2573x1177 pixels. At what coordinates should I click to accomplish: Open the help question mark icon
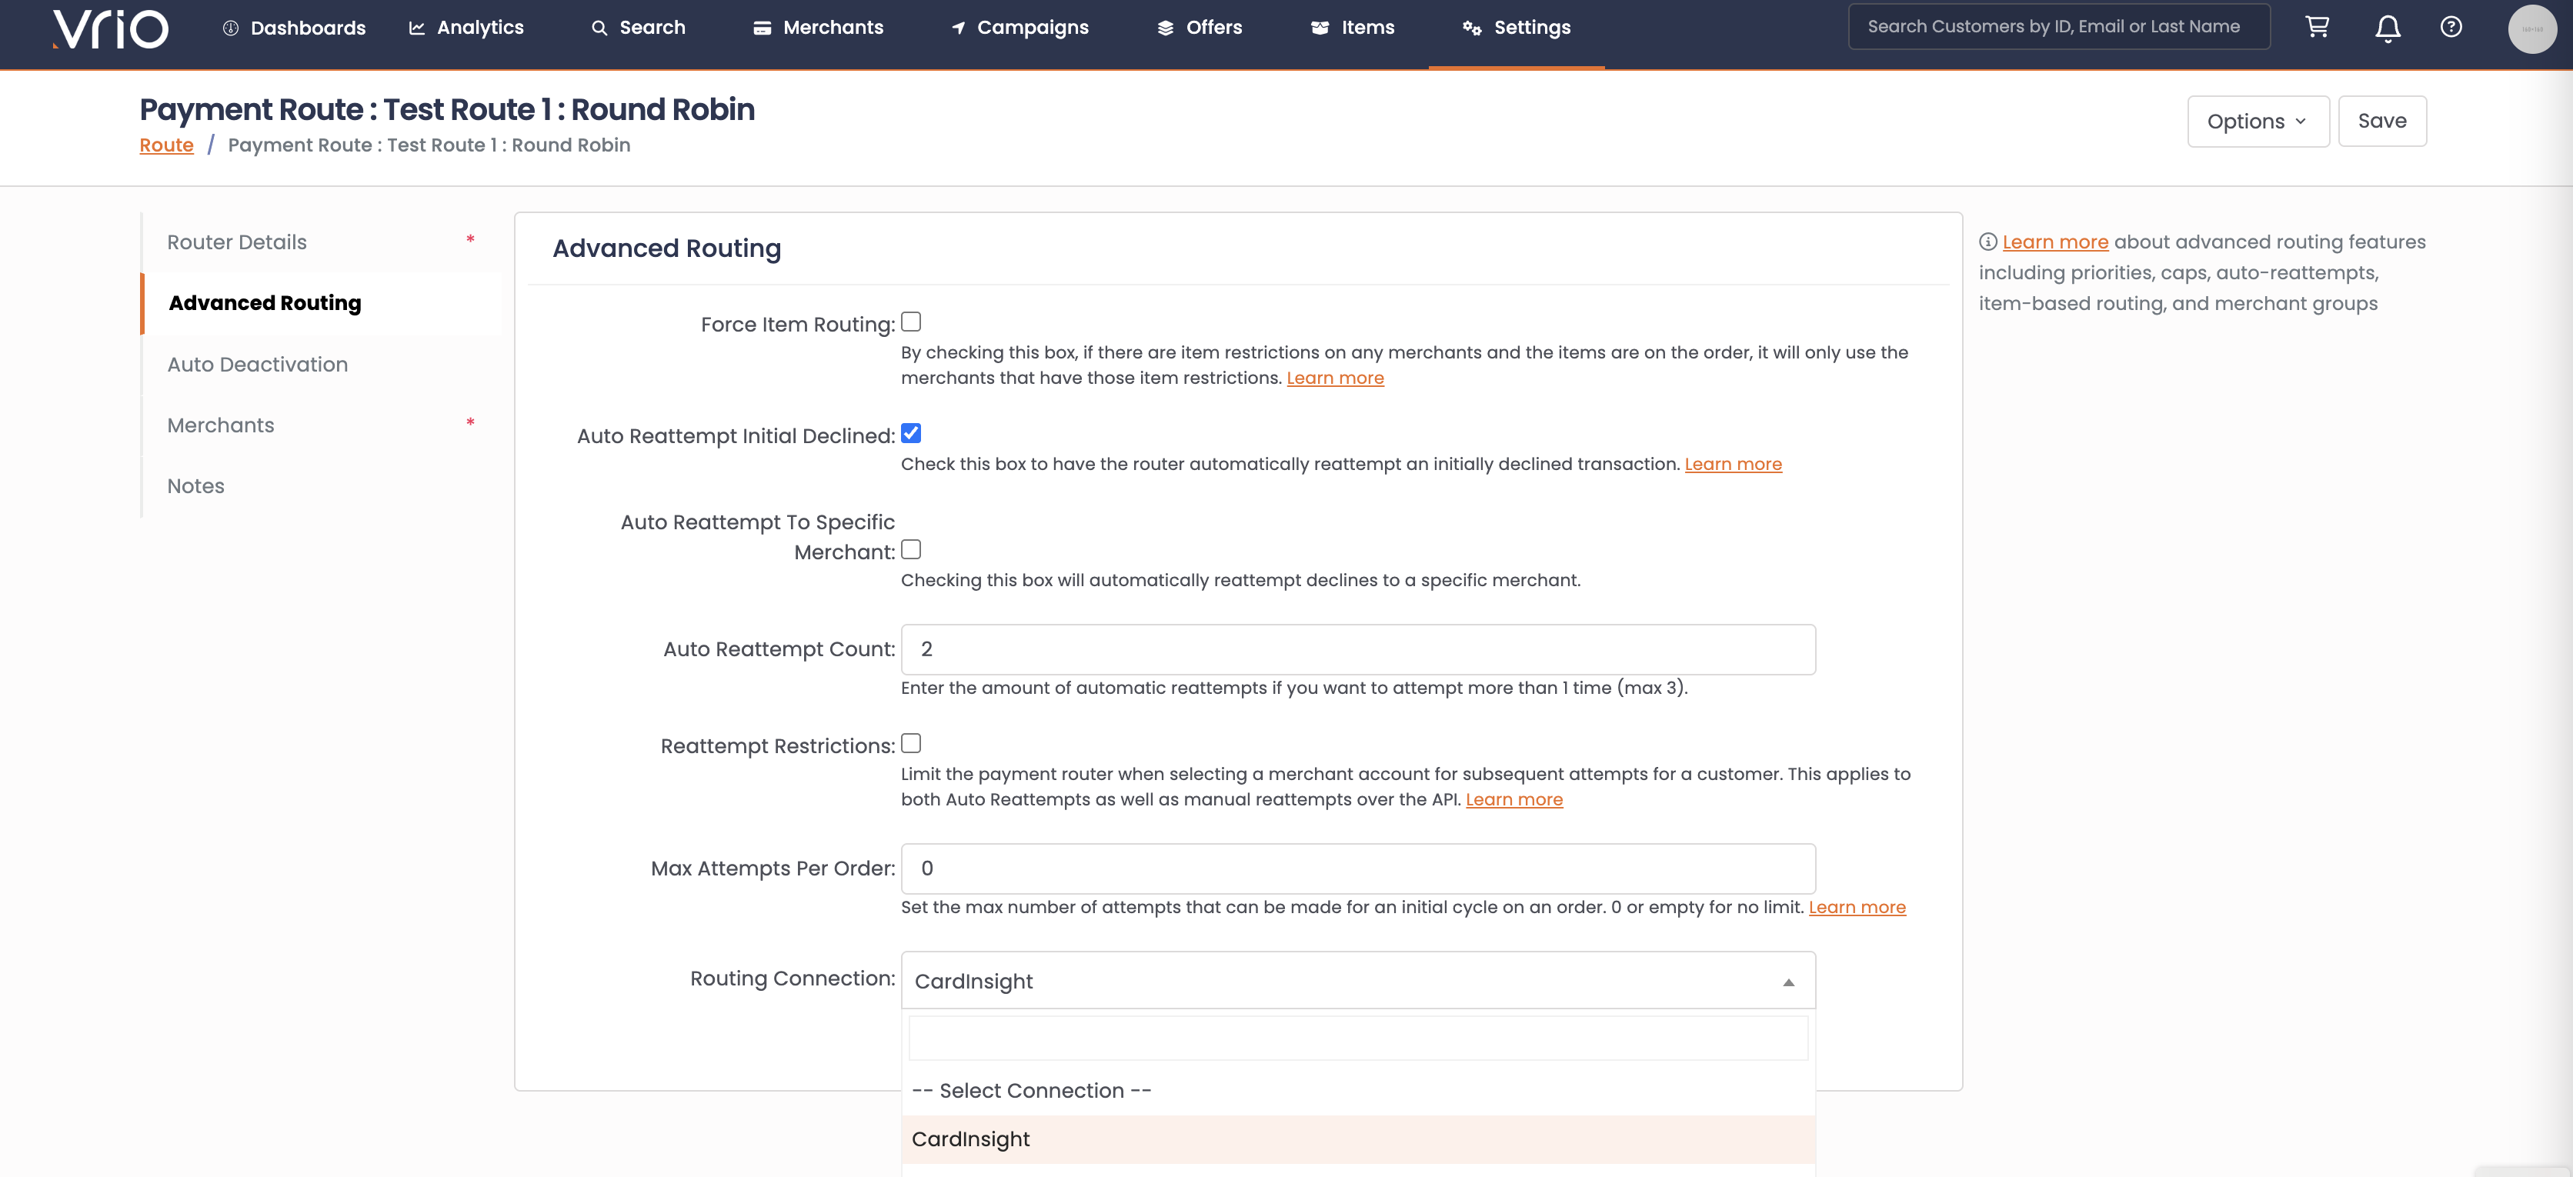point(2451,27)
